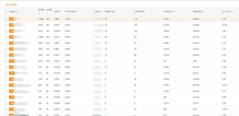Open the 潜力关键词 tab
Screen dimensions: 239x116
11,5
